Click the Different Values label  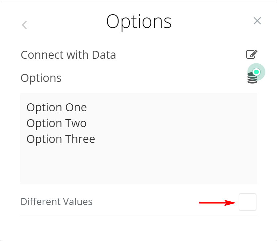coord(56,201)
